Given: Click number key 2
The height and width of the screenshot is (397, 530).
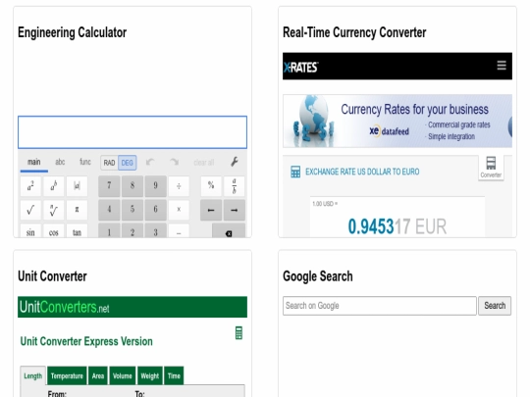Looking at the screenshot, I should [x=132, y=230].
